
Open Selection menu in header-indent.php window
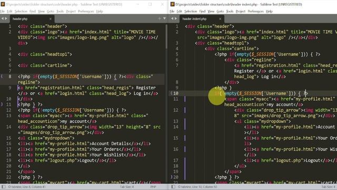[191, 12]
